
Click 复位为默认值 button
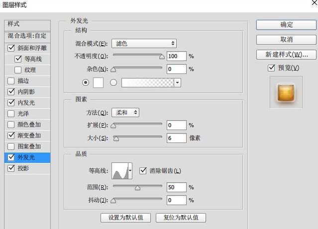(x=181, y=218)
